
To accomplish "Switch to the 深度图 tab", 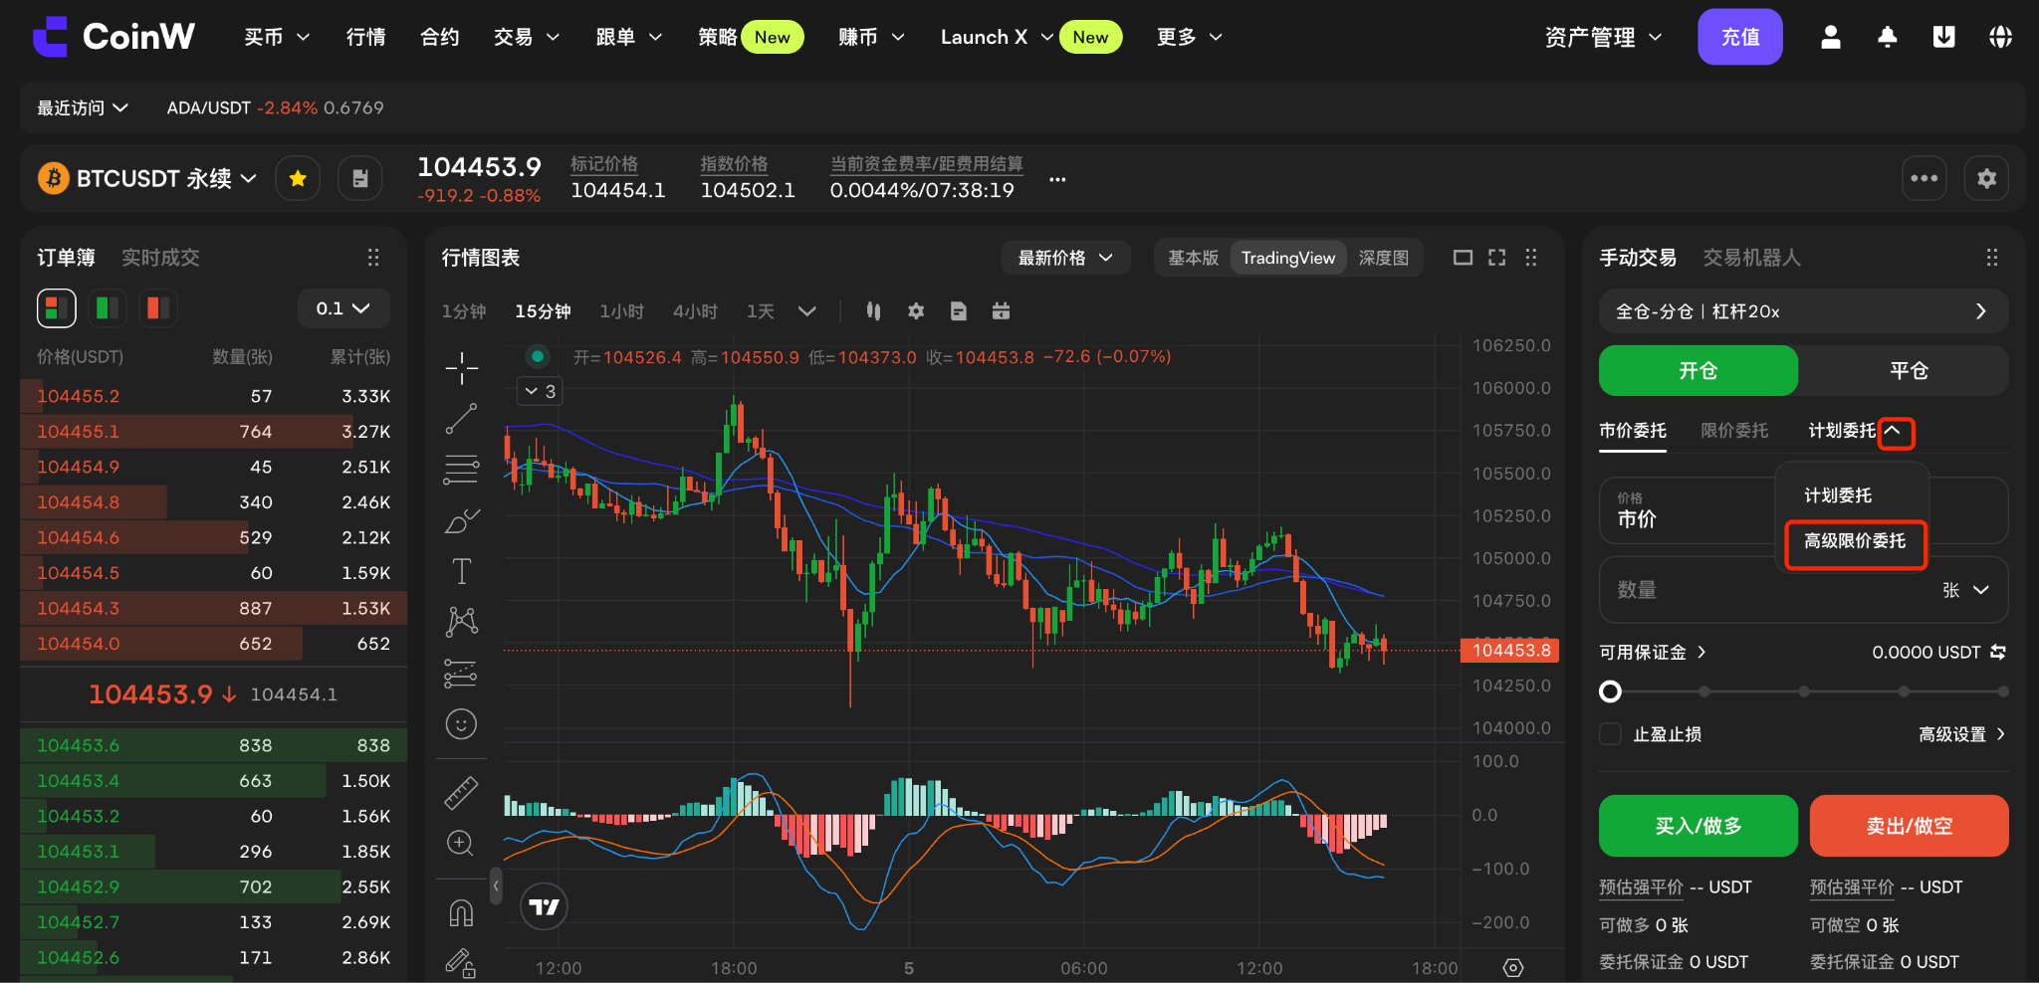I will pos(1384,258).
